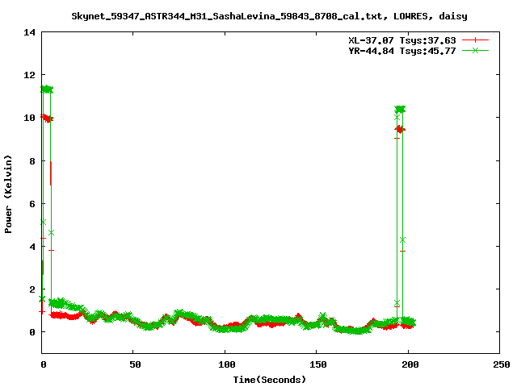Click the y-axis tick label 6

tap(32, 204)
